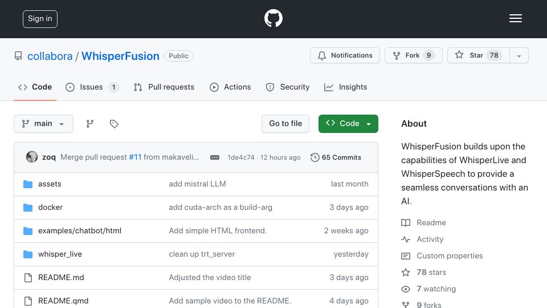Open the README.qmd file name link
The image size is (547, 308).
click(x=63, y=301)
